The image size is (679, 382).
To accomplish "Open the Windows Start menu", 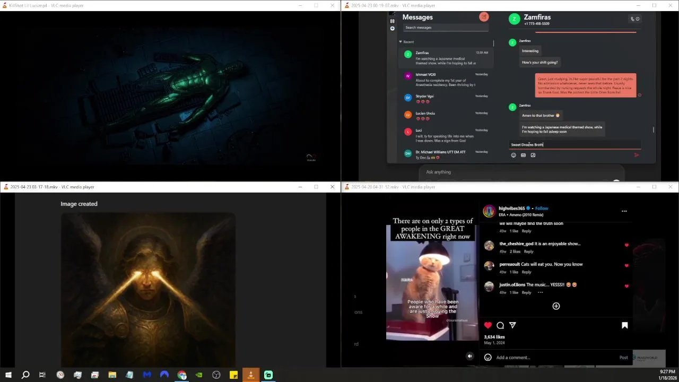I will [x=8, y=375].
